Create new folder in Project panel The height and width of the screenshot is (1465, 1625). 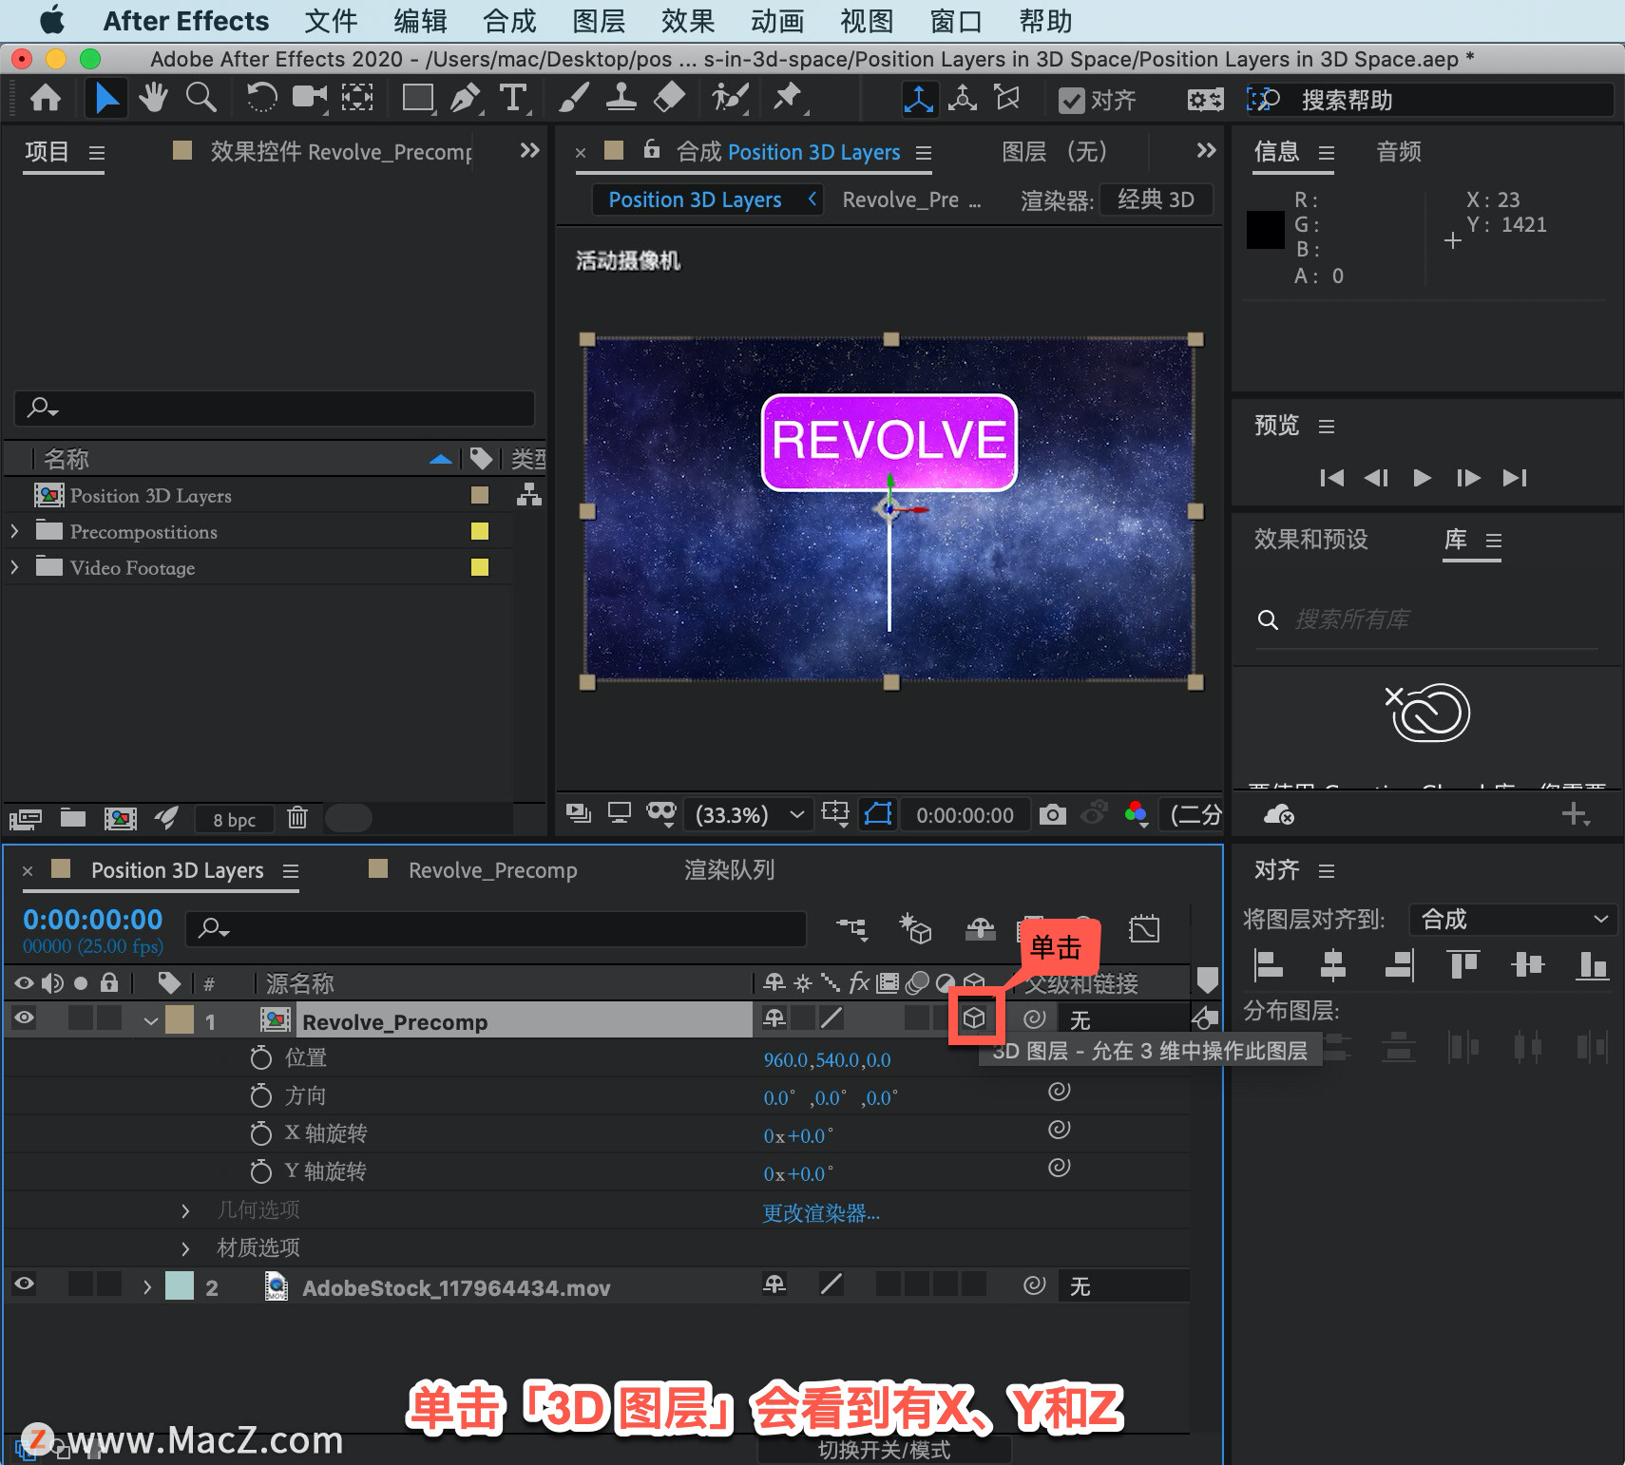point(73,817)
